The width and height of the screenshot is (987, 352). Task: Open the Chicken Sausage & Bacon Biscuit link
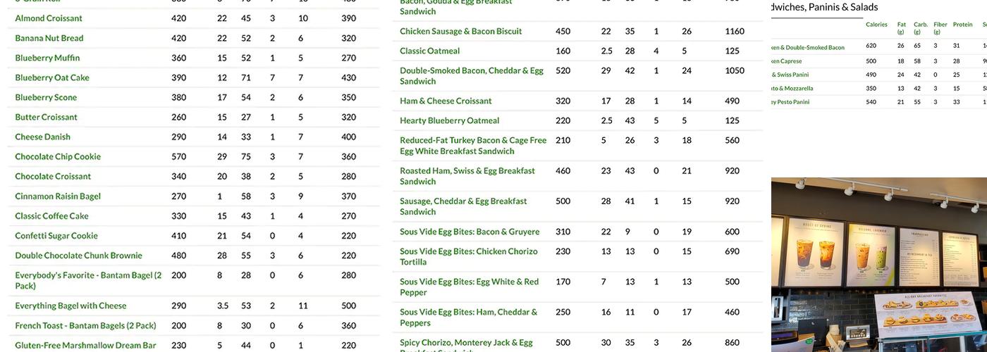(x=461, y=31)
